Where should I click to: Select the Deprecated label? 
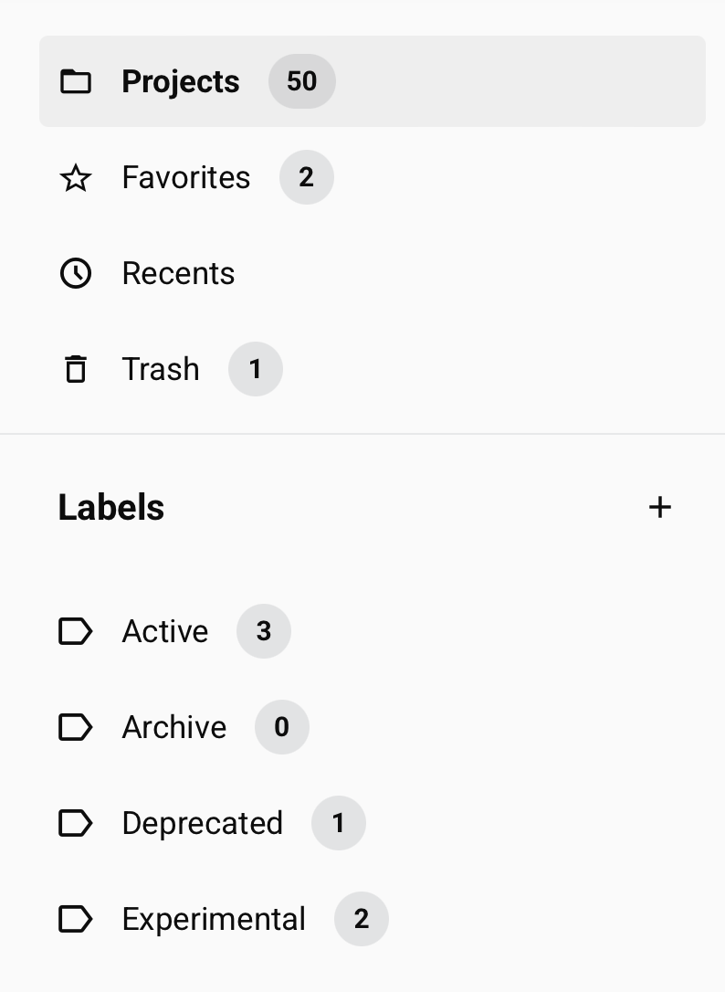click(202, 823)
